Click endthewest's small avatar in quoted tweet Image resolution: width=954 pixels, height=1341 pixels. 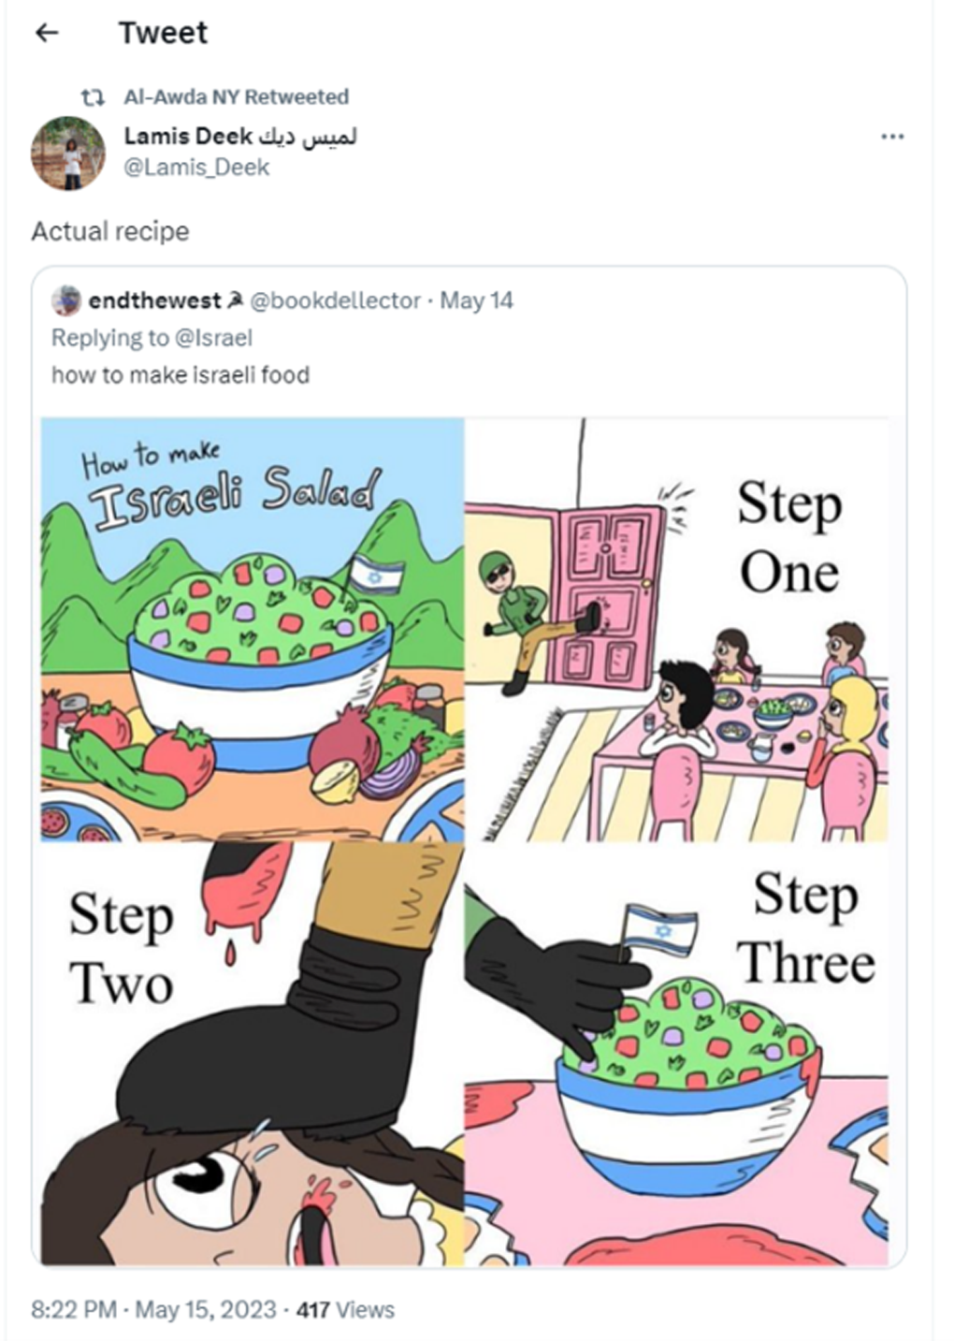(x=65, y=300)
